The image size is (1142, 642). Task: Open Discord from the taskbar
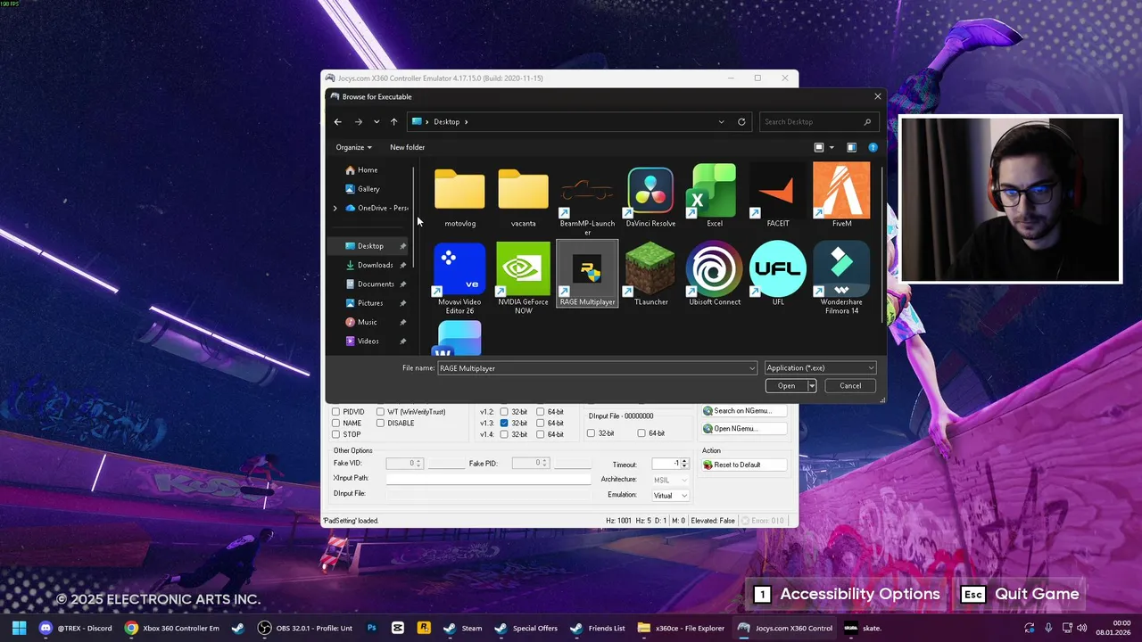[x=77, y=628]
